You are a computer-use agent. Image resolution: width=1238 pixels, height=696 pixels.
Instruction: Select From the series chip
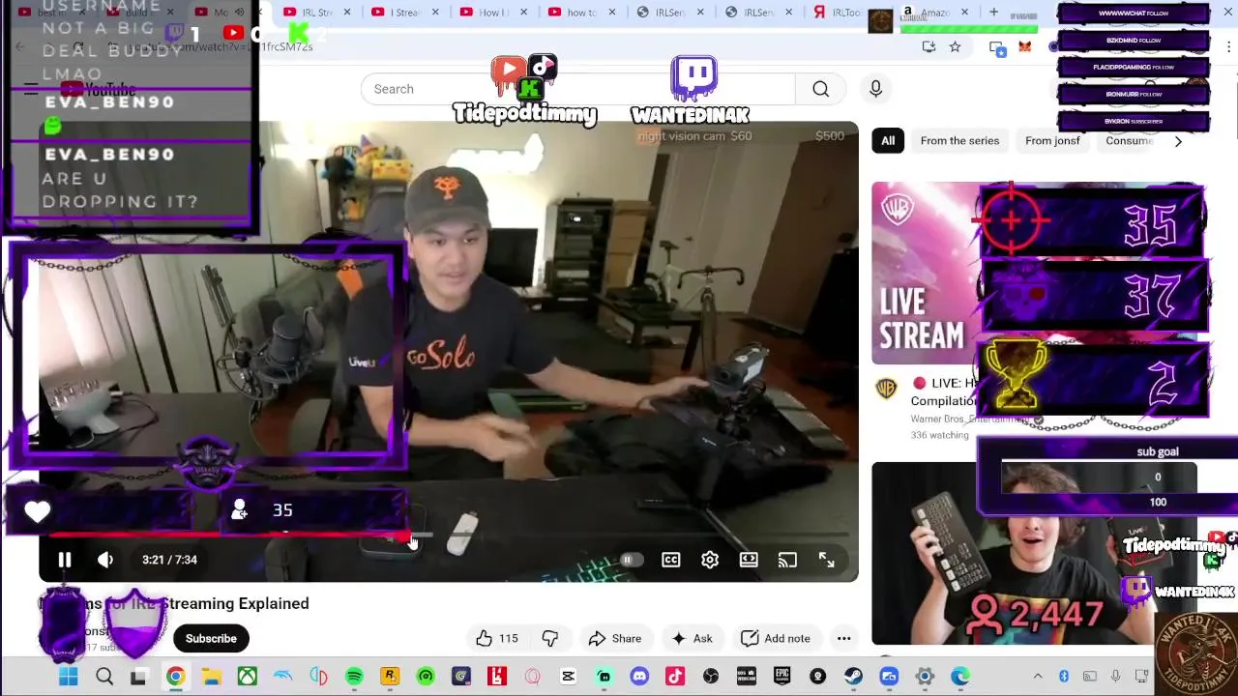pos(959,141)
